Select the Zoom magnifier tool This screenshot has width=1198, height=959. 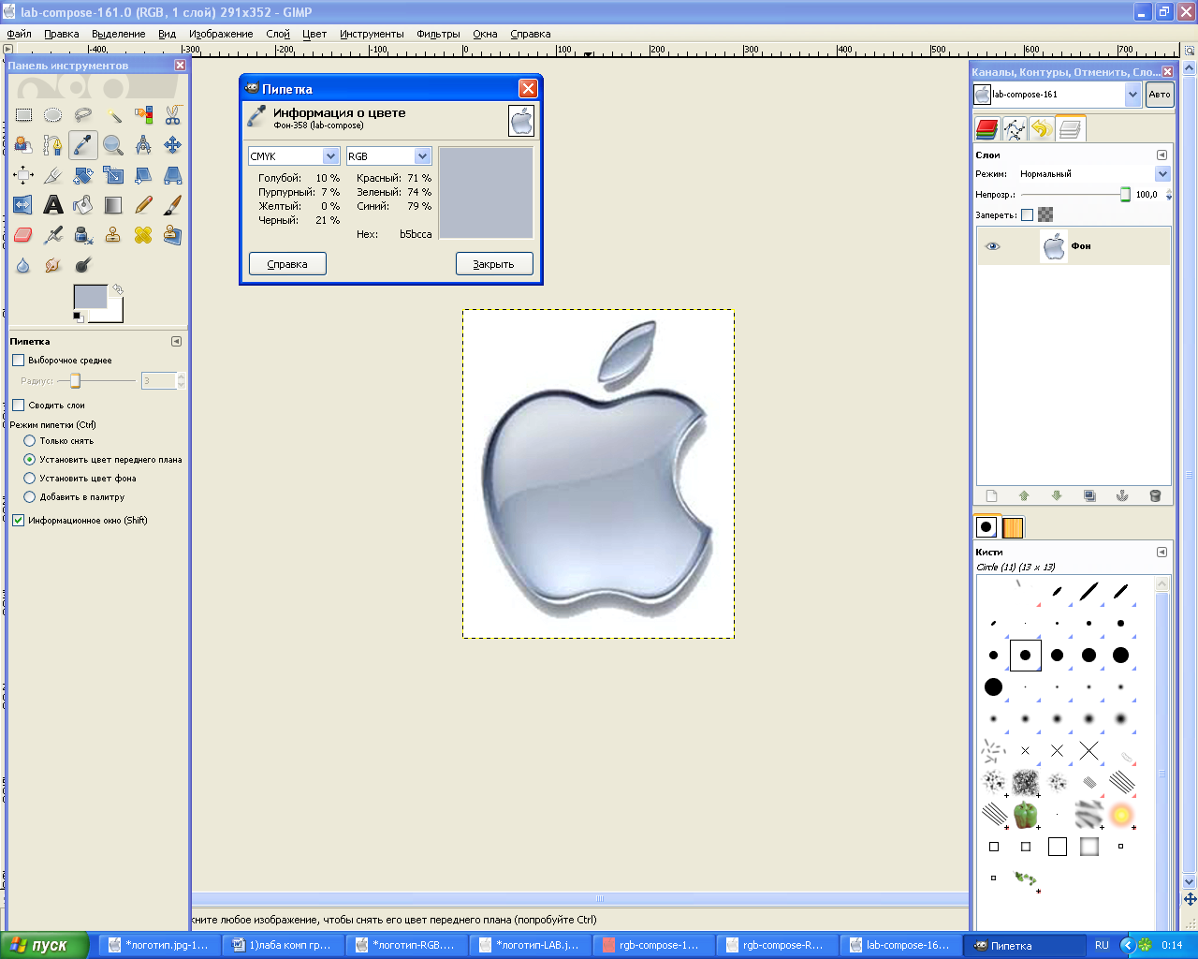tap(113, 145)
